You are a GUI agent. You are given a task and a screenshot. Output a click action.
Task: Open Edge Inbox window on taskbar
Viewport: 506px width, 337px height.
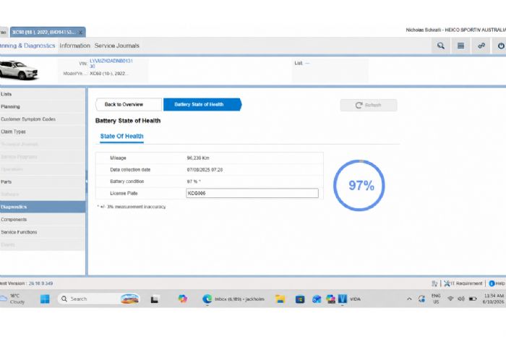(233, 299)
